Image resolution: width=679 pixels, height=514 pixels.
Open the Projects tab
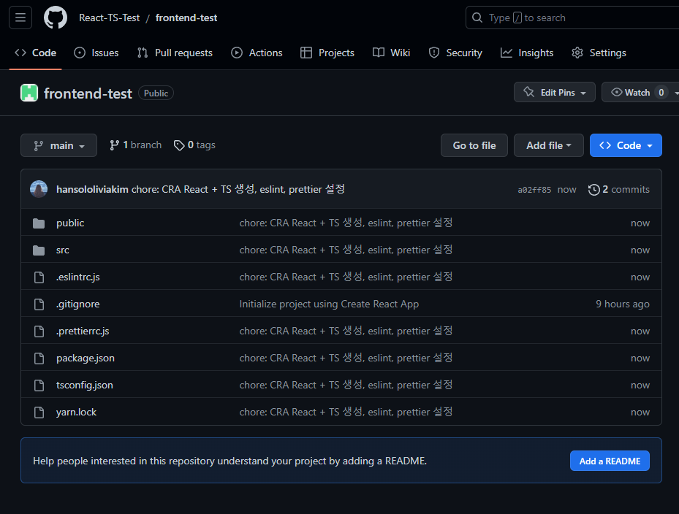[x=327, y=53]
